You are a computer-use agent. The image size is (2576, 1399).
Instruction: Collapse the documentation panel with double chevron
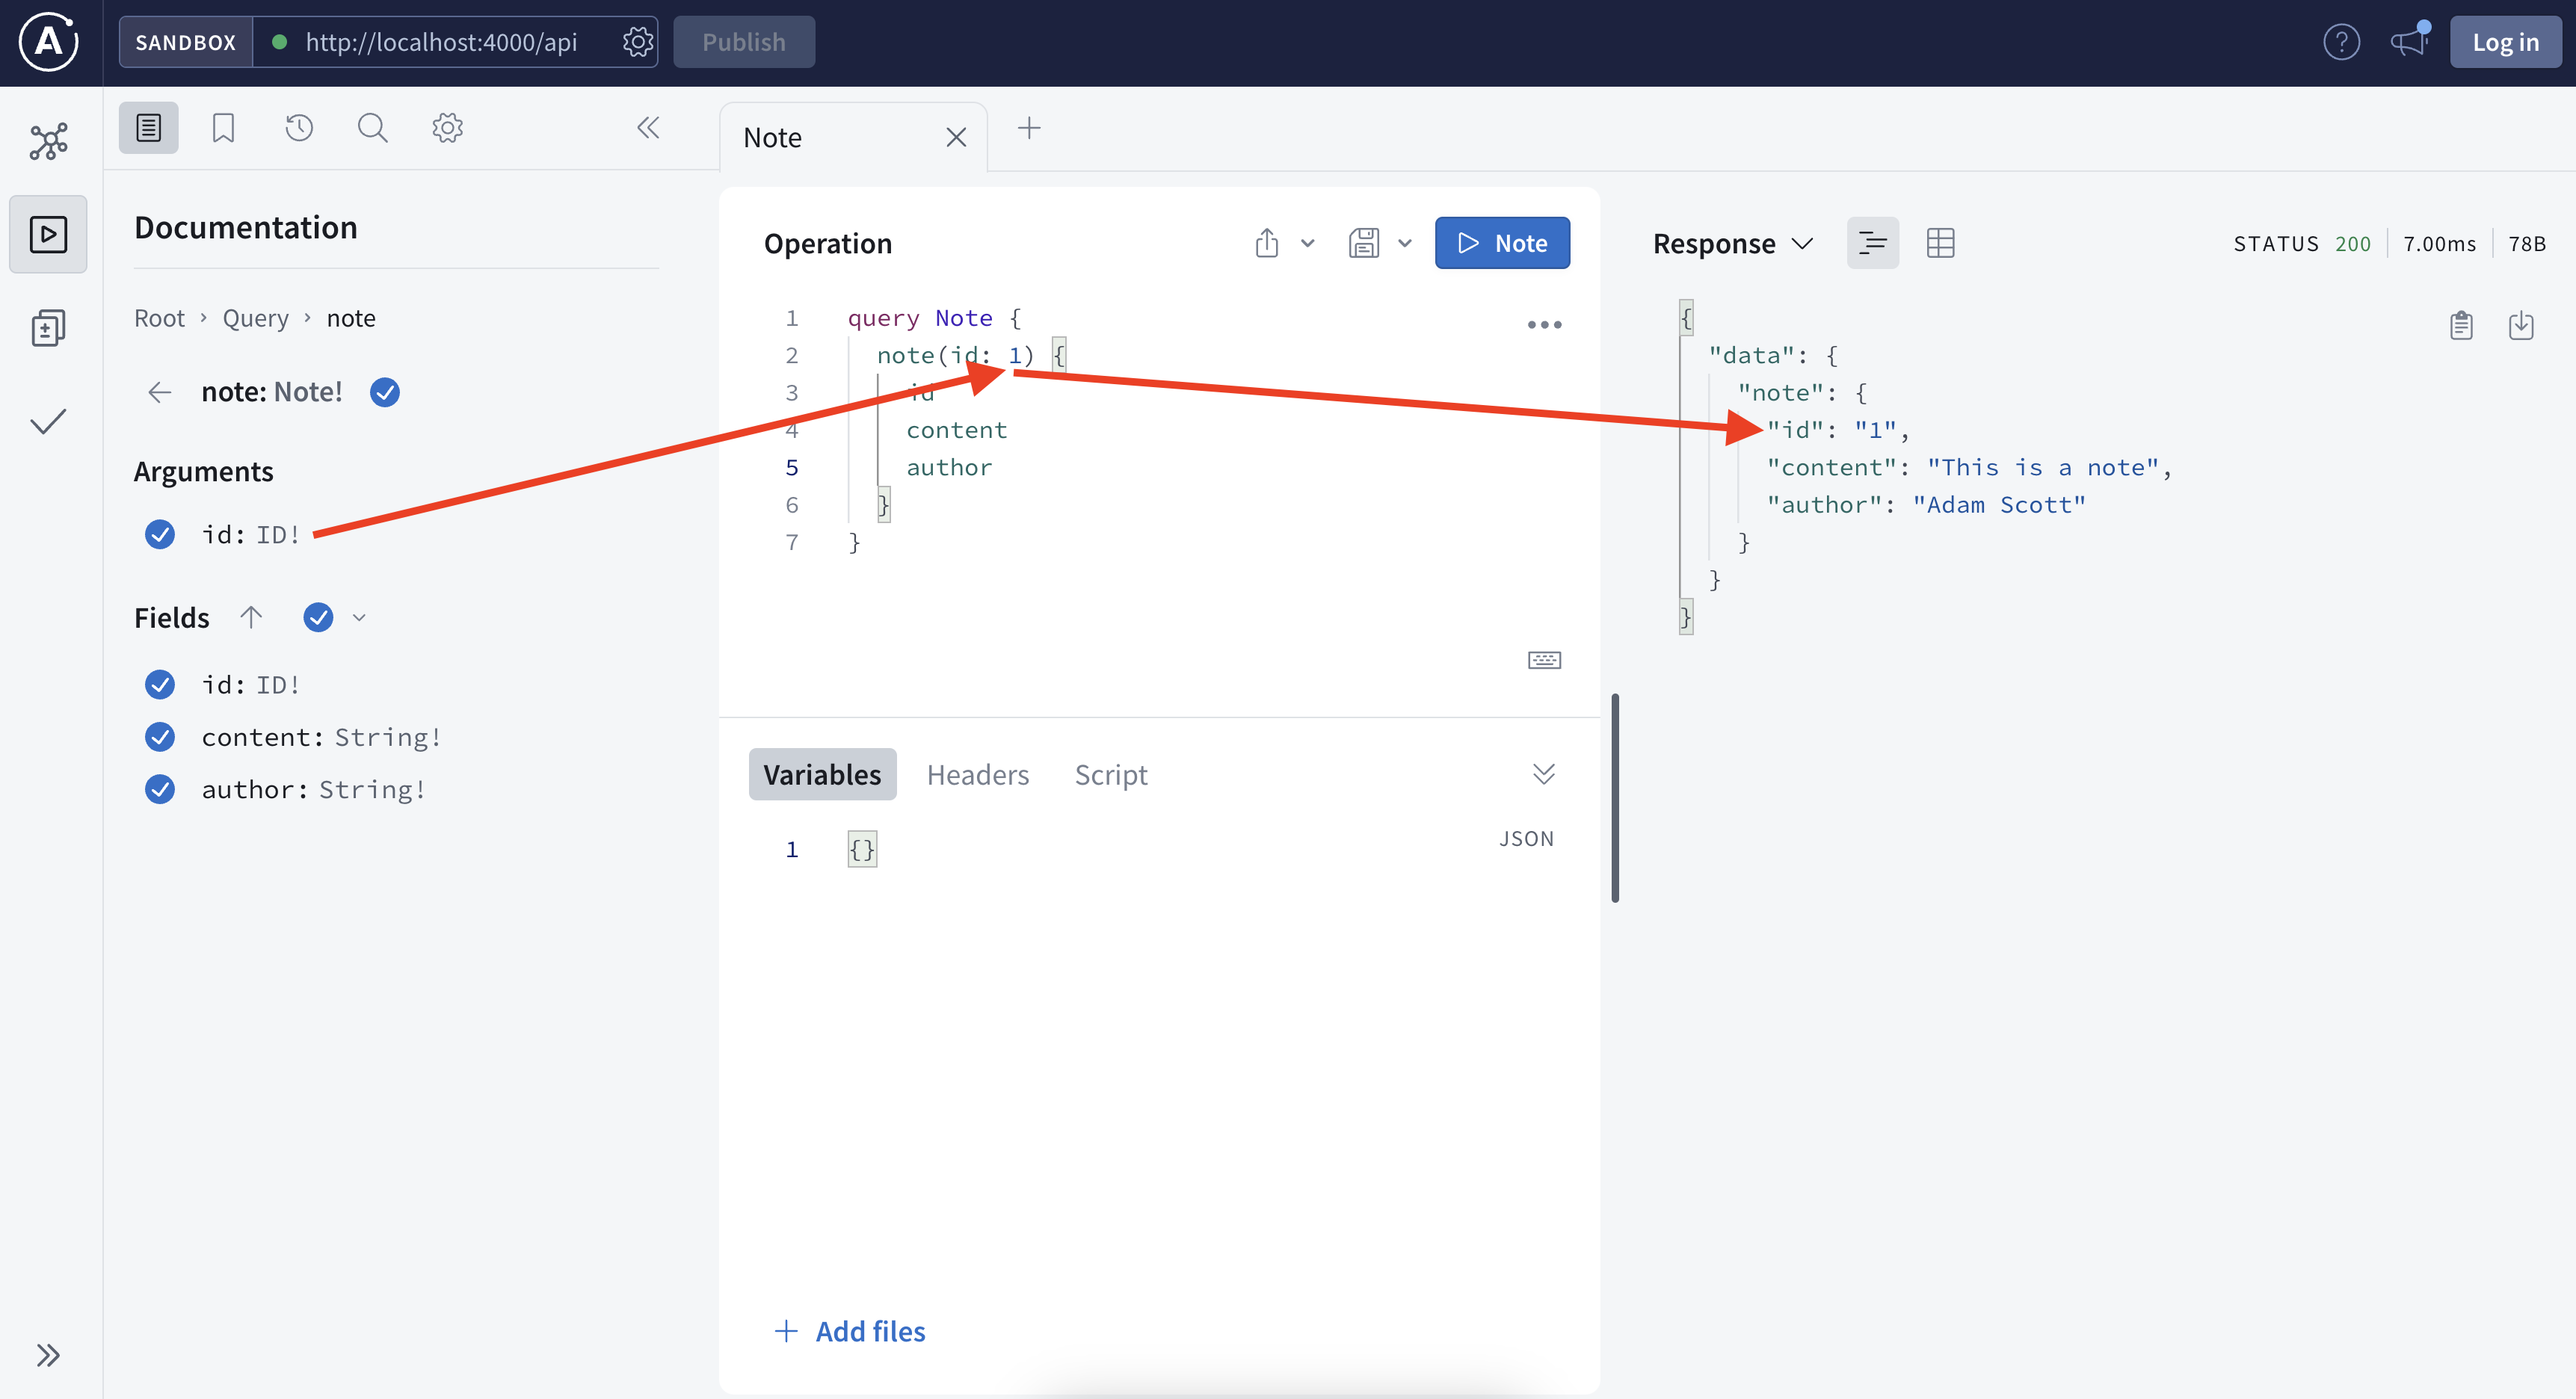click(x=648, y=128)
